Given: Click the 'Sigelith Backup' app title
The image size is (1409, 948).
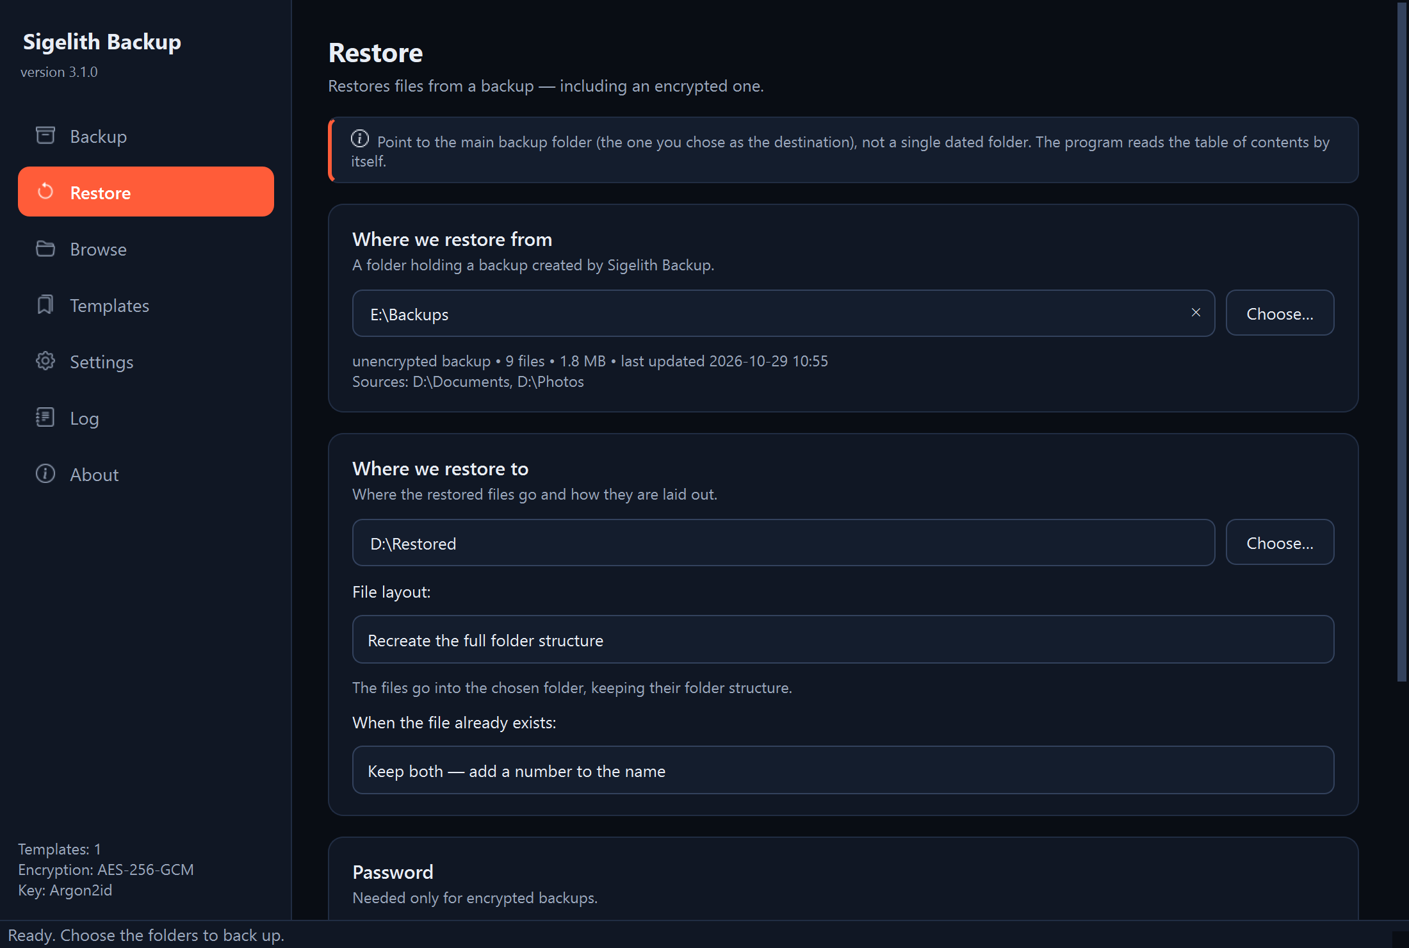Looking at the screenshot, I should 102,42.
